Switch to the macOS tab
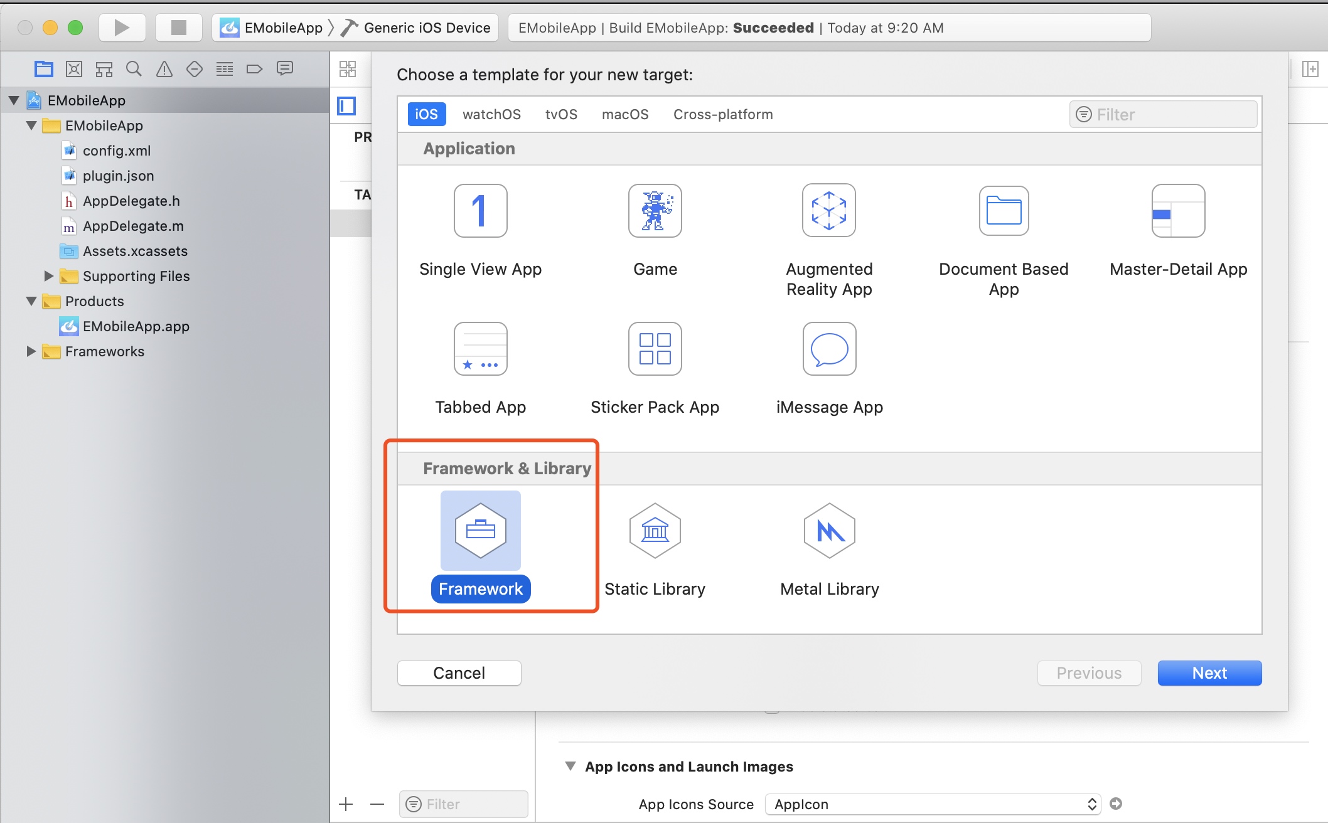 [x=625, y=114]
